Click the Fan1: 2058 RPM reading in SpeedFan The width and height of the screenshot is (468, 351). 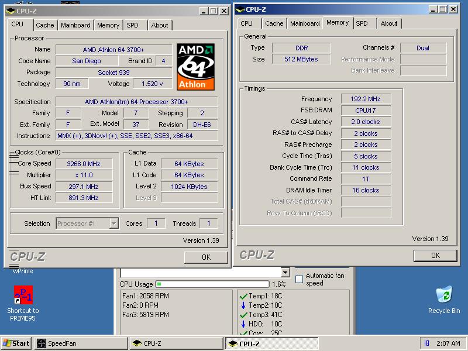[146, 296]
